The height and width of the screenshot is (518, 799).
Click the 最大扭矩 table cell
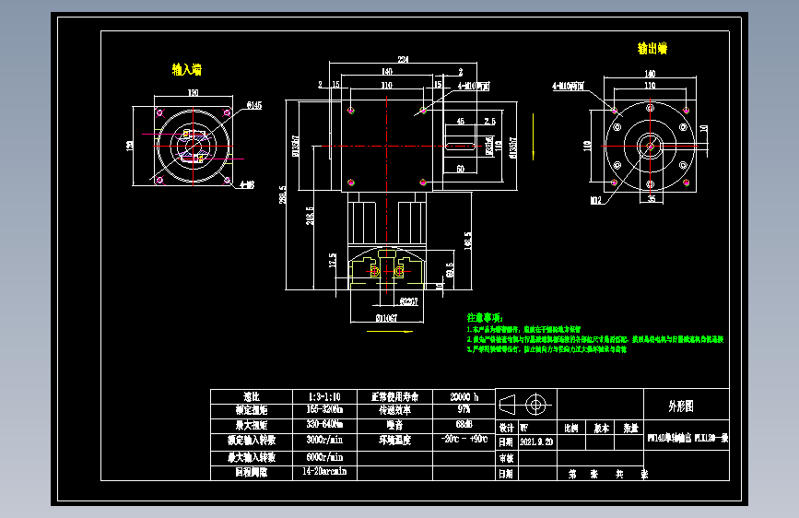[252, 425]
